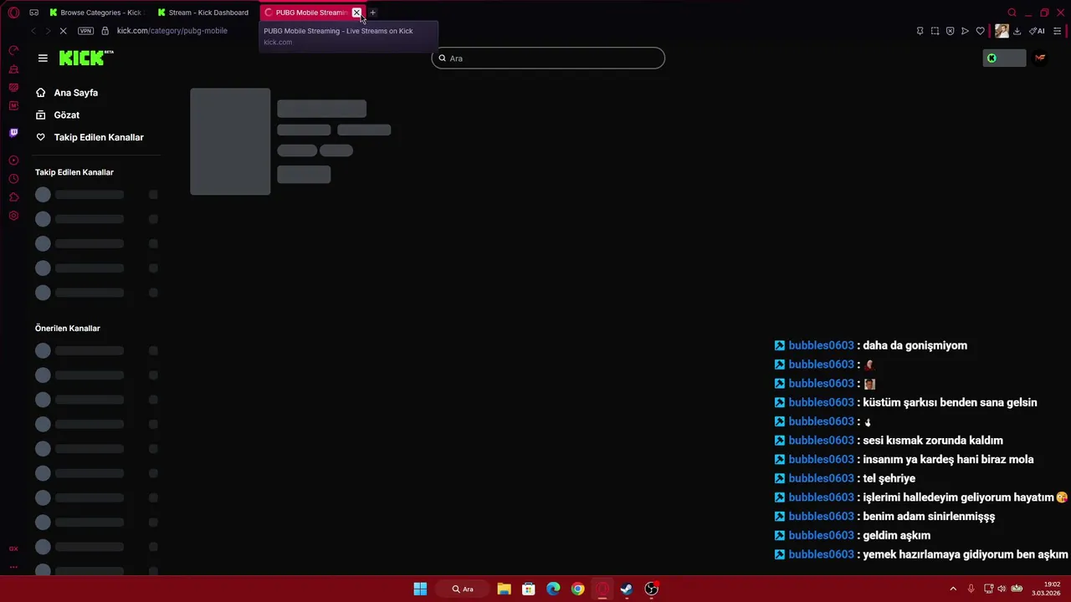This screenshot has width=1071, height=602.
Task: Open OBS Studio from taskbar
Action: (x=652, y=589)
